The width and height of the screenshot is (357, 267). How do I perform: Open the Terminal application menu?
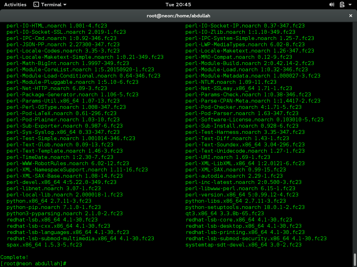(50, 5)
